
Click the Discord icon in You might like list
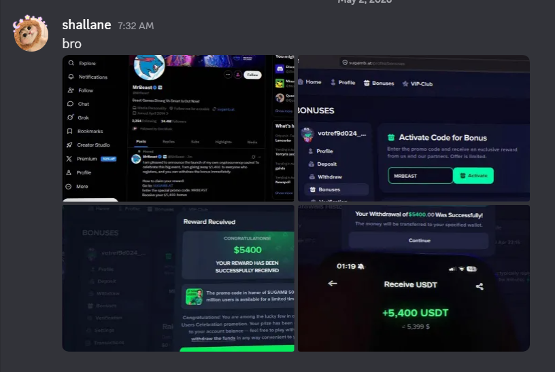point(280,69)
